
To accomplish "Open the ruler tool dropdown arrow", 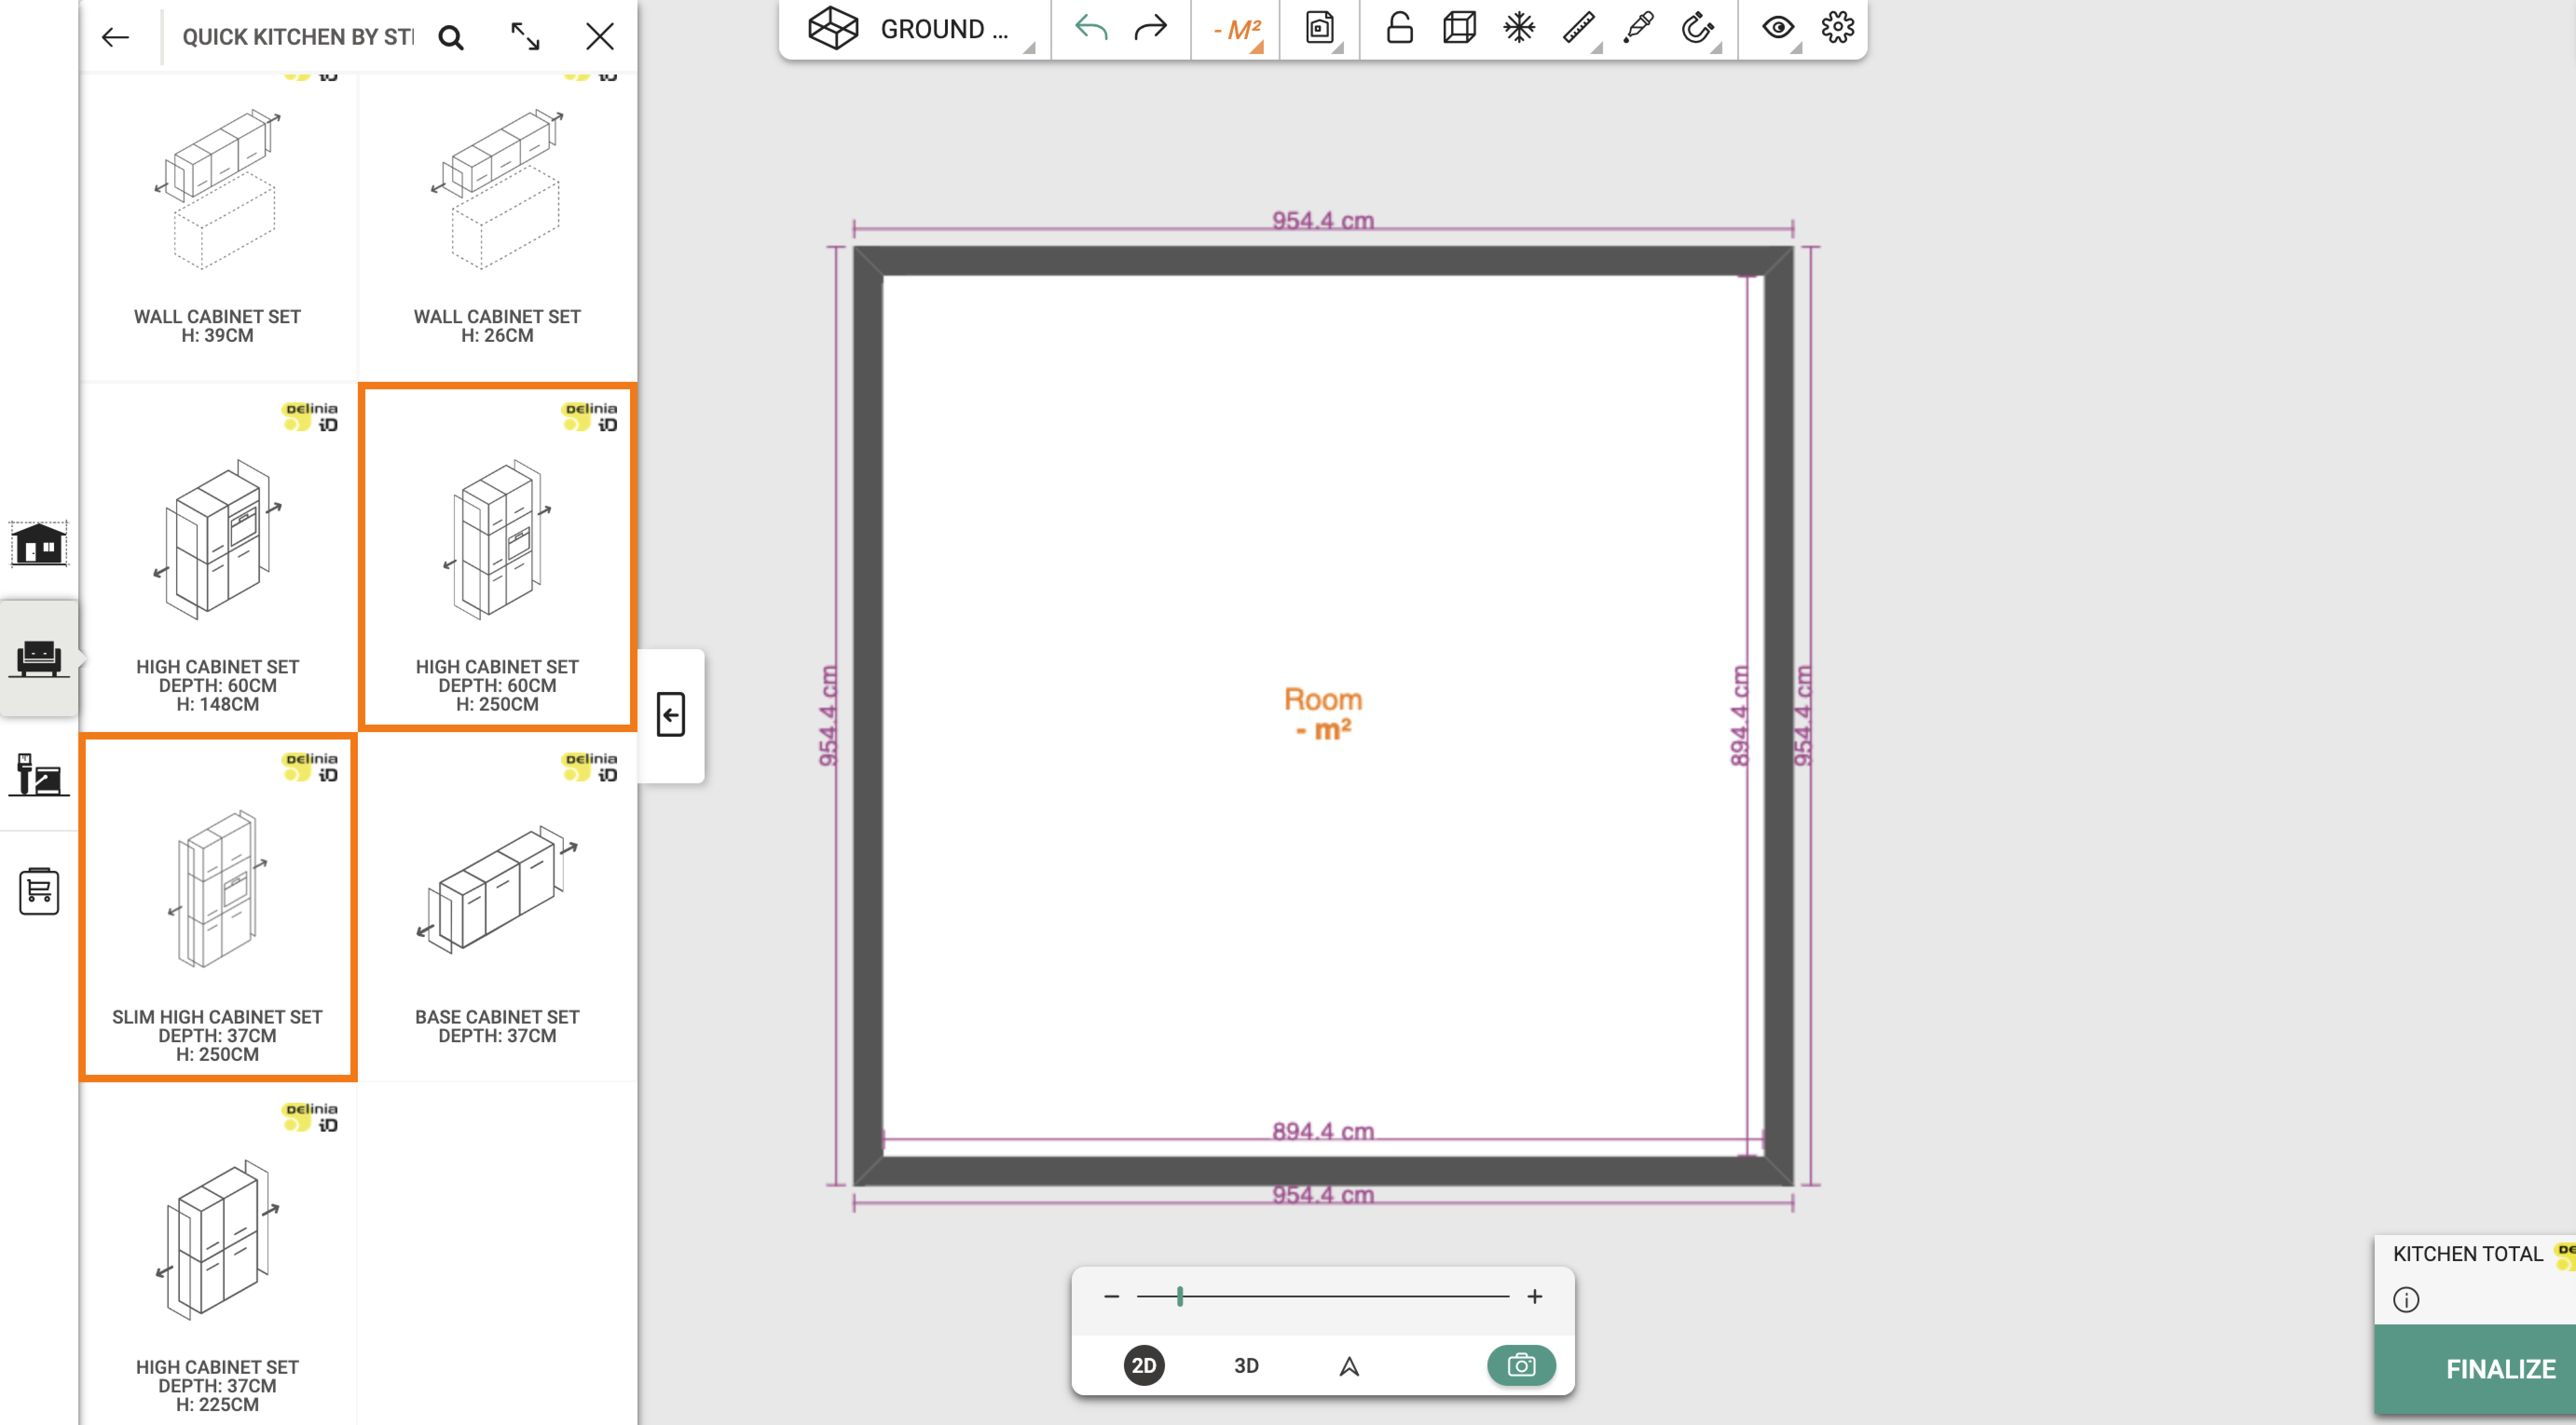I will (x=1598, y=48).
